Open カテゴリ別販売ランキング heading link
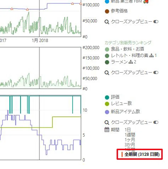Screen dimensions: 168x169 click(128, 42)
